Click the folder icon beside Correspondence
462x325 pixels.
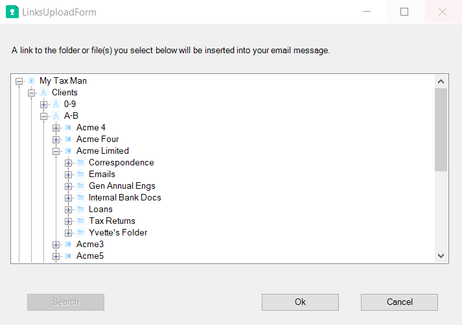click(x=80, y=163)
